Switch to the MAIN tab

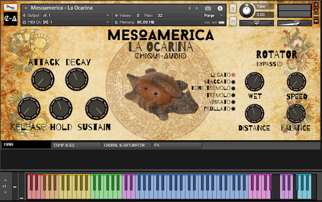tap(26, 145)
